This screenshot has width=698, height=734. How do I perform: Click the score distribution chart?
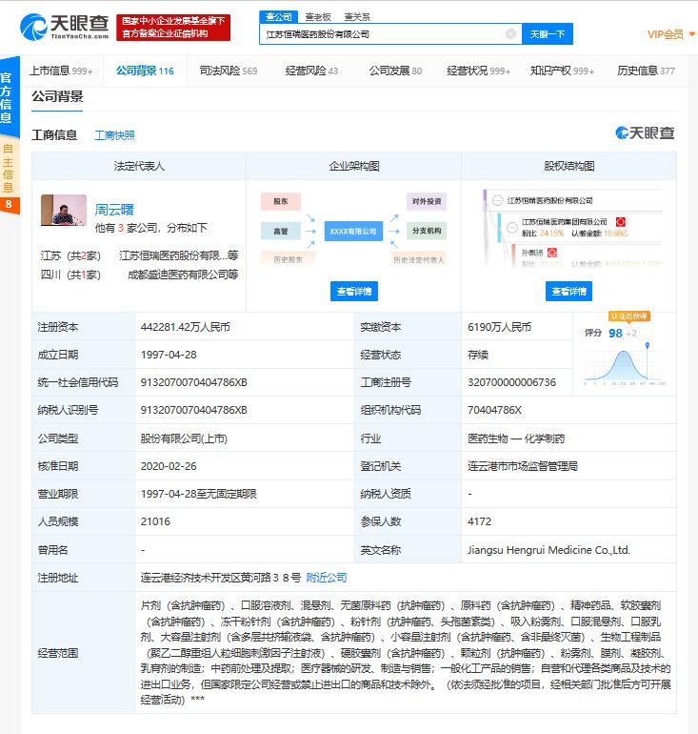[x=624, y=366]
